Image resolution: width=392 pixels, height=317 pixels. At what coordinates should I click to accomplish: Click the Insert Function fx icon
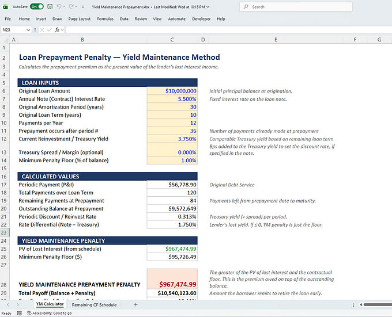(57, 30)
